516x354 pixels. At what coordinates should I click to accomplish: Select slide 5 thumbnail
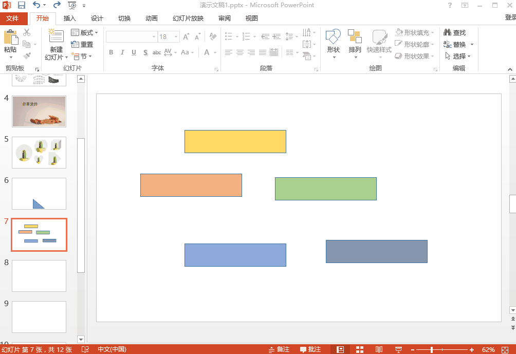coord(39,153)
